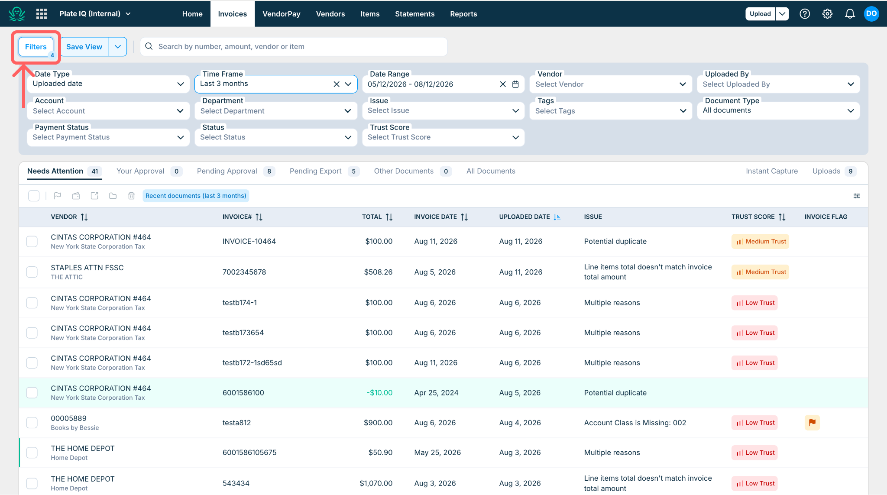
Task: Expand the Save View dropdown arrow
Action: pos(118,47)
